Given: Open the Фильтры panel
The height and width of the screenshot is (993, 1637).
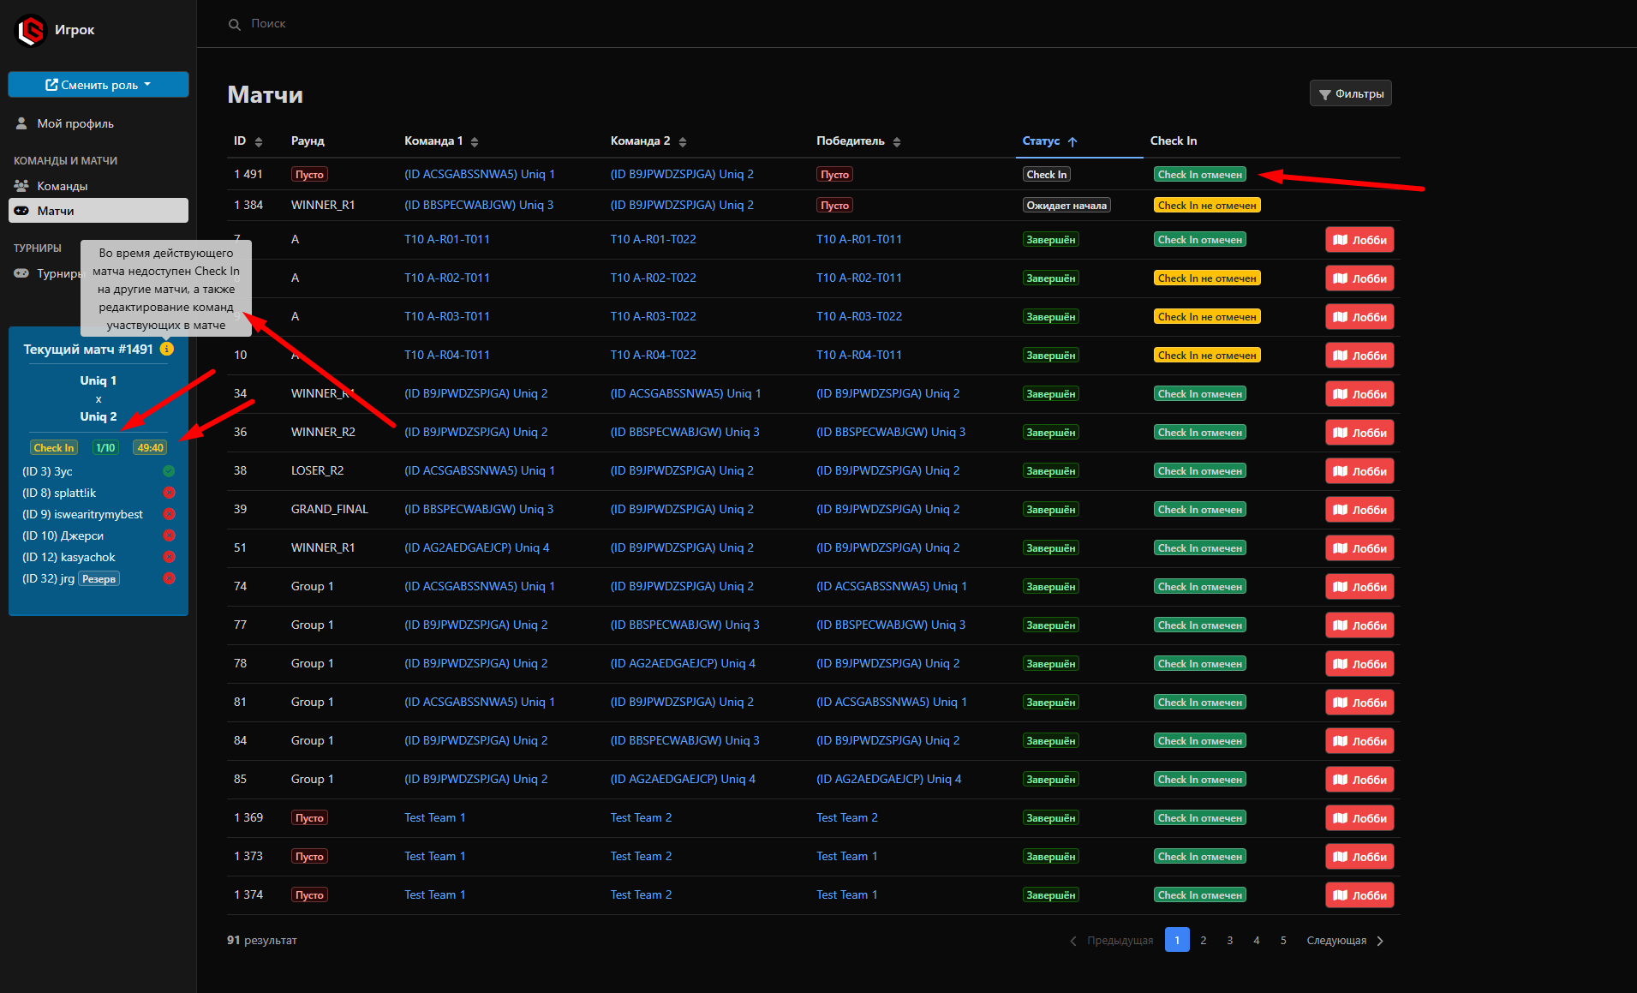Looking at the screenshot, I should pos(1351,93).
